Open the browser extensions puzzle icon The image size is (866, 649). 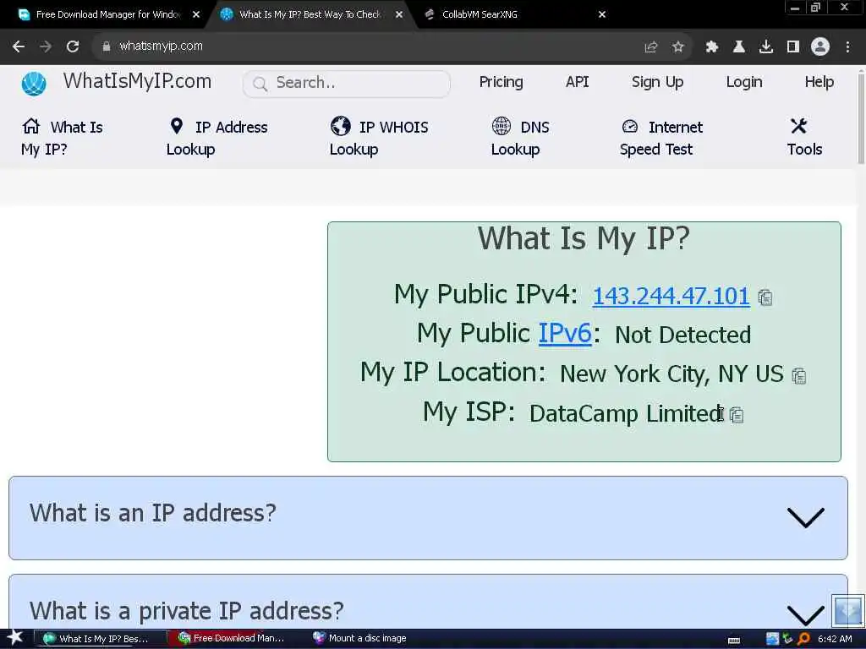[711, 47]
